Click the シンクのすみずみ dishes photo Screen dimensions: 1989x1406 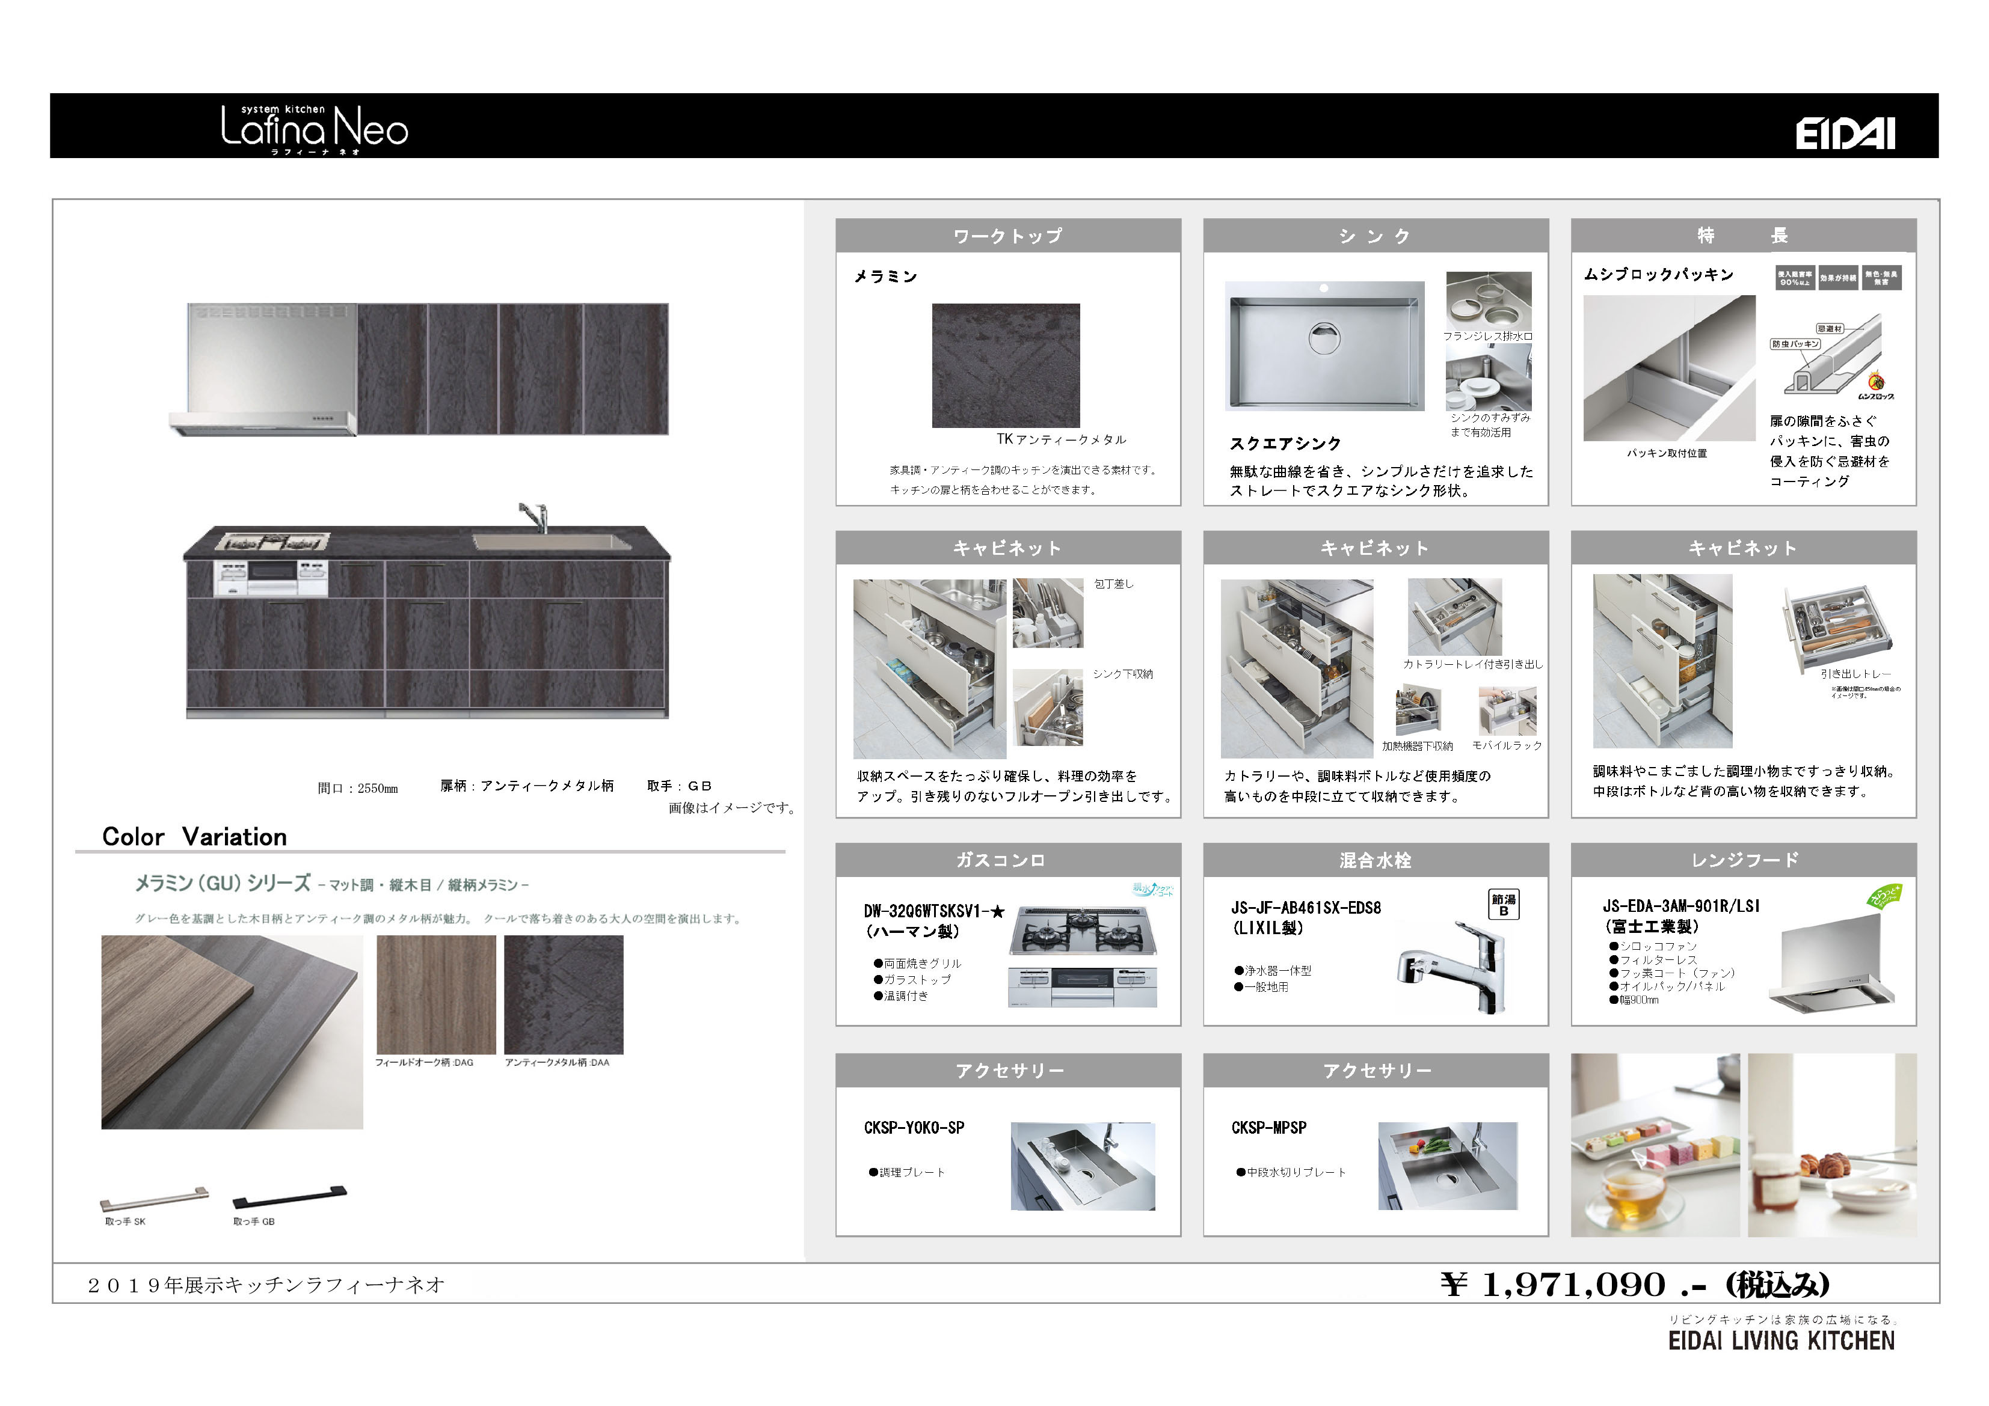pos(1488,377)
